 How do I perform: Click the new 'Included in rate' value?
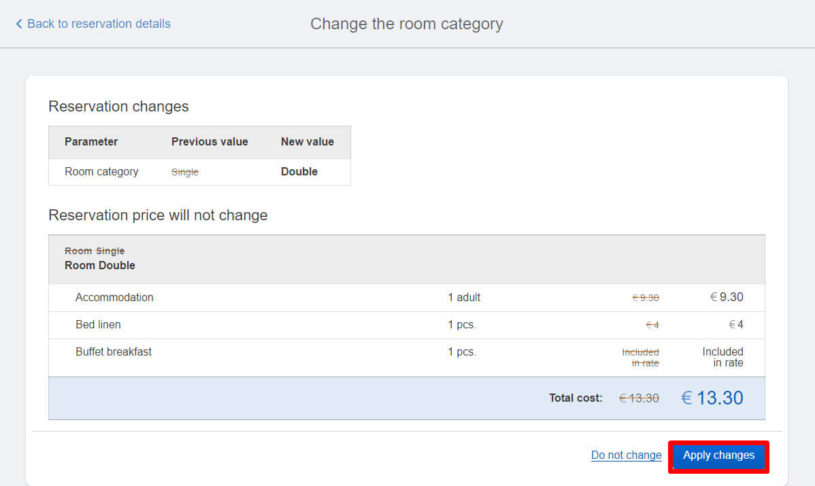(x=722, y=358)
